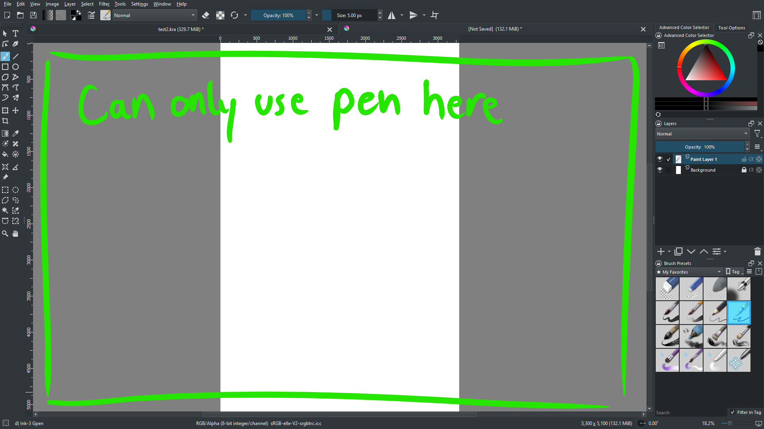Open the Filter menu
Viewport: 764px width, 429px height.
pyautogui.click(x=104, y=4)
